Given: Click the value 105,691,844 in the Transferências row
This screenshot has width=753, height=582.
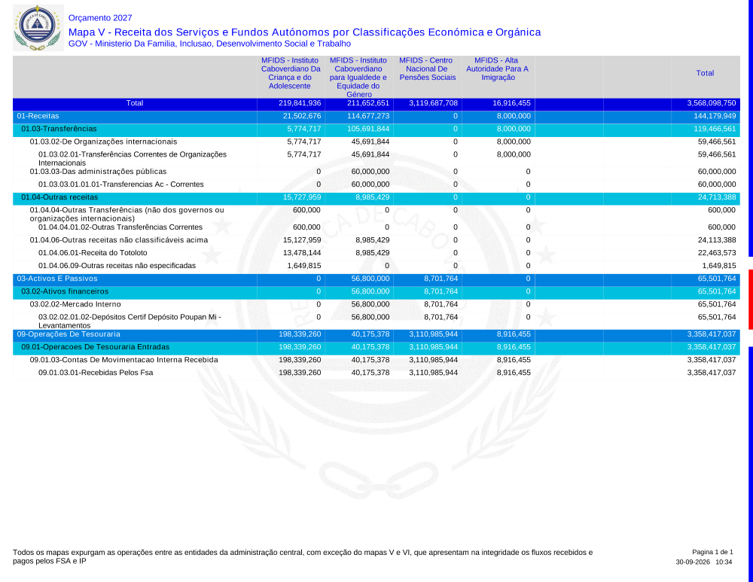Looking at the screenshot, I should click(368, 129).
